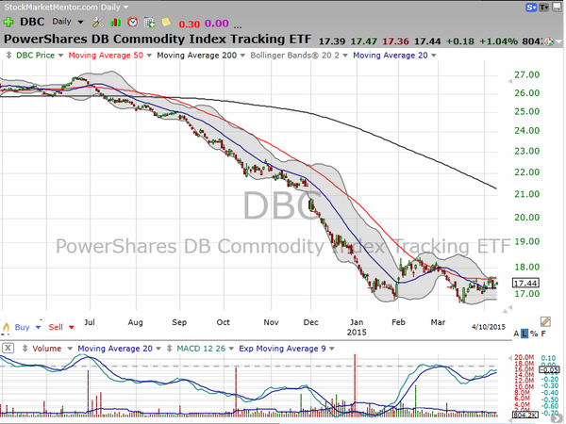Select the A (arithmetic) scale option
The width and height of the screenshot is (566, 424).
(516, 334)
